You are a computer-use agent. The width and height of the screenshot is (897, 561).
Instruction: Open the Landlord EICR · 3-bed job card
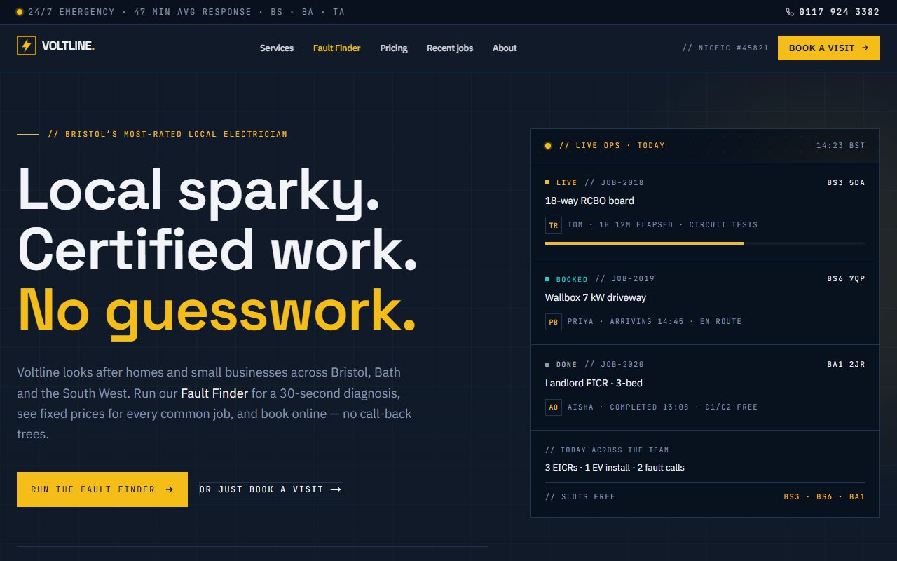705,388
